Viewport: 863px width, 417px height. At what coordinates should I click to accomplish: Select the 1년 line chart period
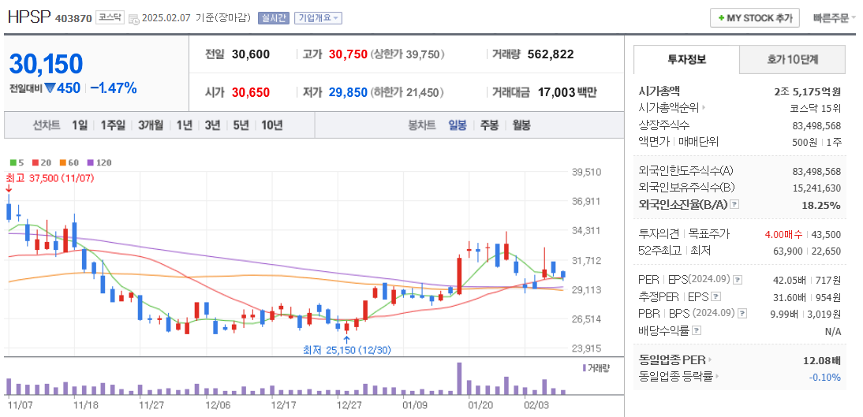(185, 125)
